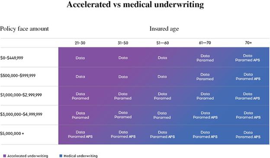Viewport: 270px width, 158px height.
Task: Click the purple Accelerated underwriting legend swatch
Action: (5, 156)
